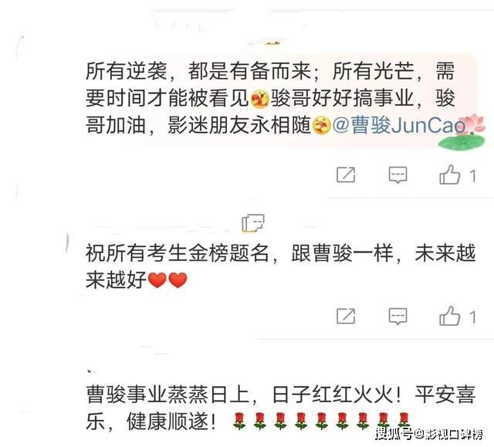Open the 搜狐号@影视口碑榜 watermark
The image size is (494, 447).
point(429,435)
